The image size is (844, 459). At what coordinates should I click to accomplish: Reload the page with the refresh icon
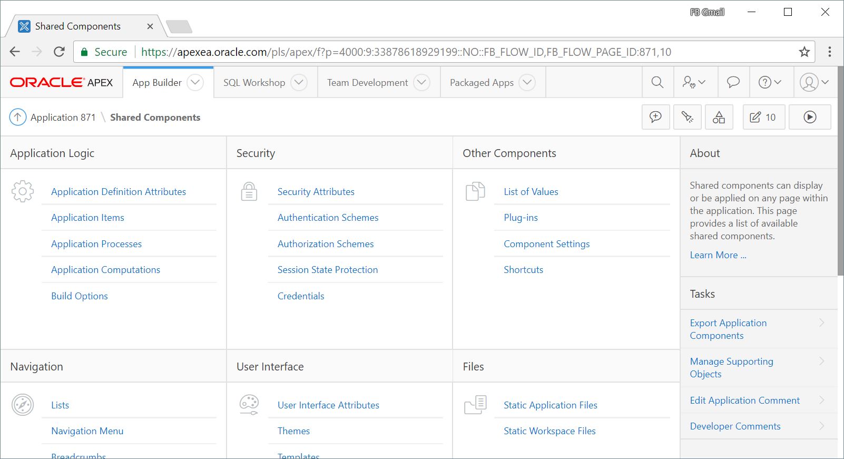pyautogui.click(x=60, y=52)
